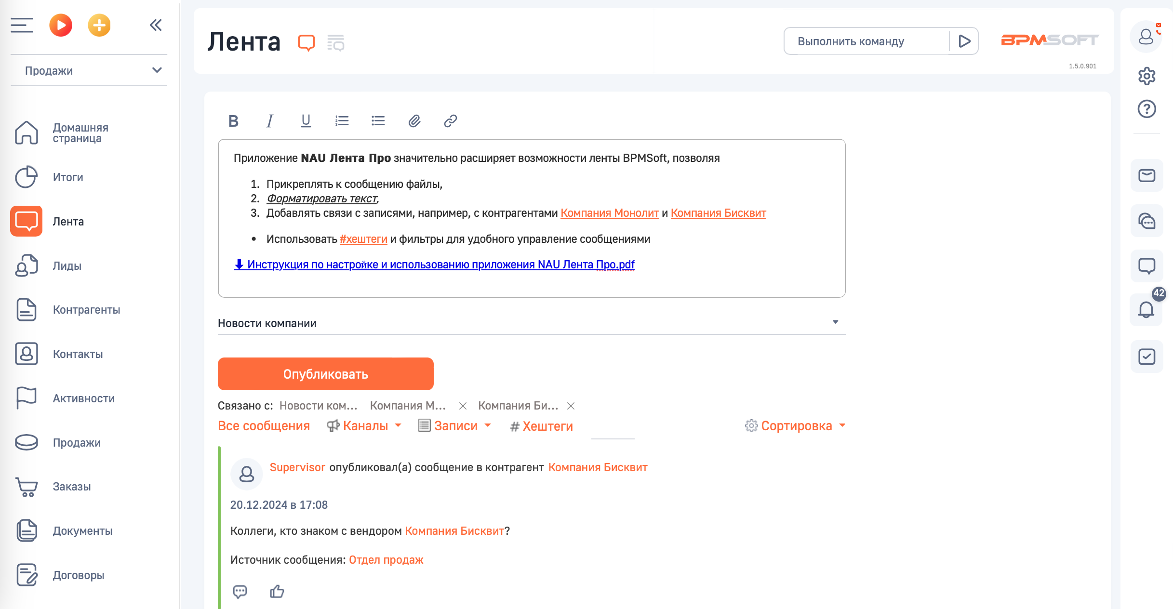Screen dimensions: 1173x609
Task: Open the Отдел продаж source link
Action: point(386,560)
